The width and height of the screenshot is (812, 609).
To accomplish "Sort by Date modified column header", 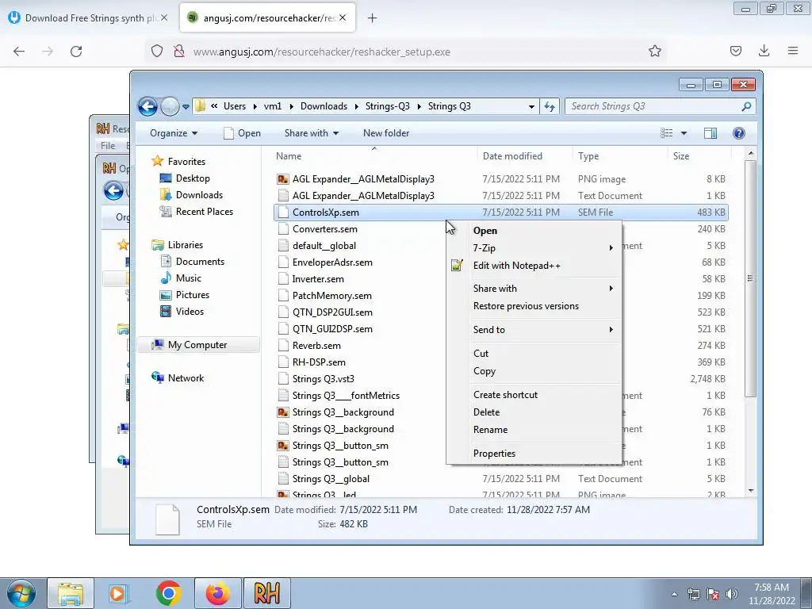I will [x=512, y=156].
